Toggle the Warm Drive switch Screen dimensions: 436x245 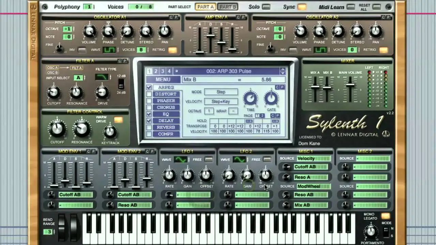118,120
